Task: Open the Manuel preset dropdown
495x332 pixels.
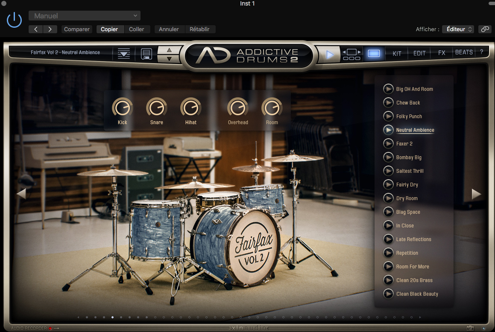Action: (84, 15)
